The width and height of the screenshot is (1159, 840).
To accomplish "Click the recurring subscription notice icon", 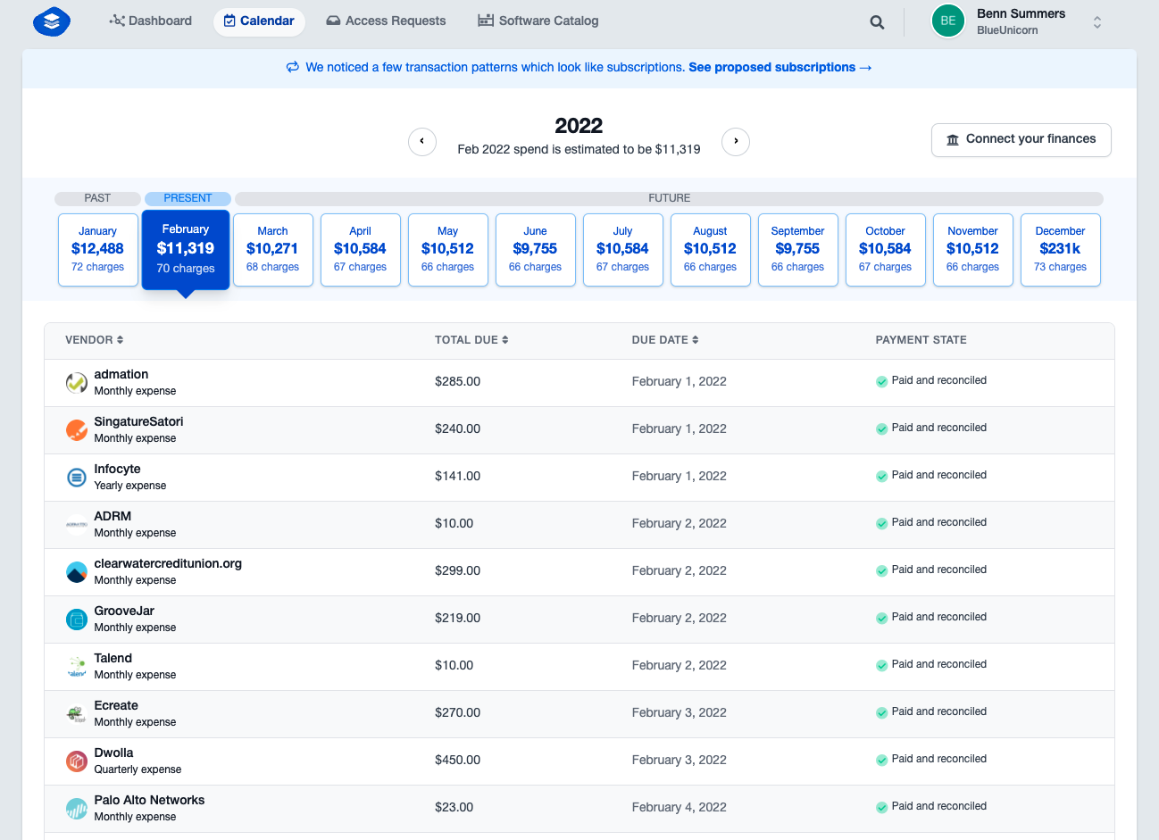I will tap(292, 67).
